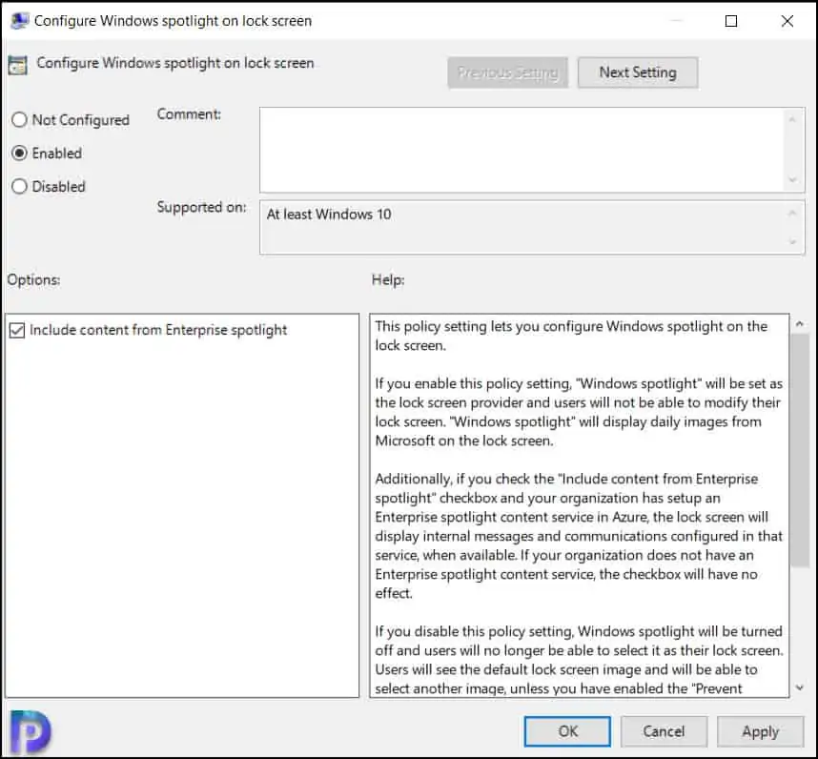
Task: Click the 'Comment:' label
Action: (x=189, y=114)
